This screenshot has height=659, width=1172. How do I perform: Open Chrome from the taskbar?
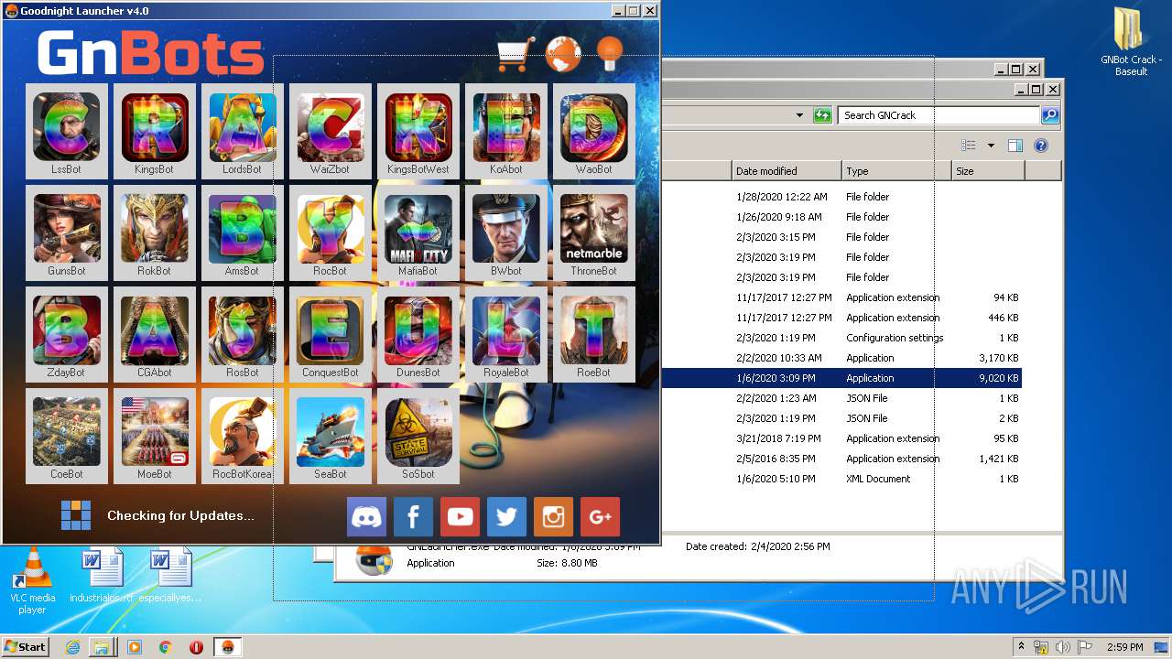165,647
